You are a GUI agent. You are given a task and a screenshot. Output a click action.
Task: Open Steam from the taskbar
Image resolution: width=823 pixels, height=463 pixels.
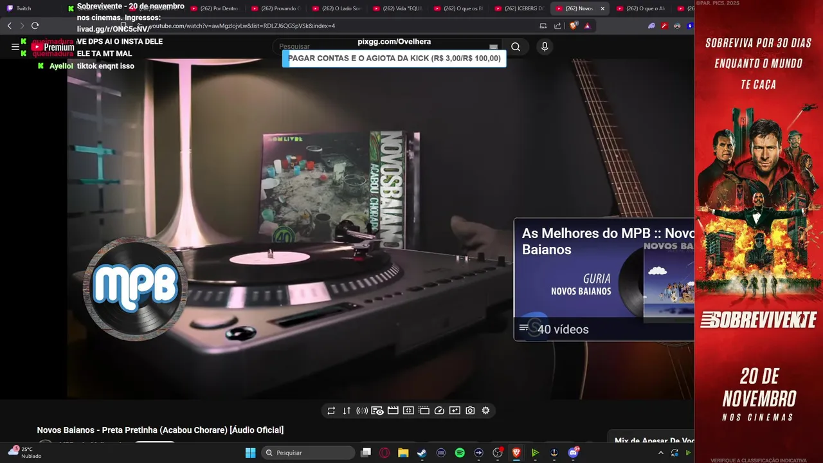point(422,453)
